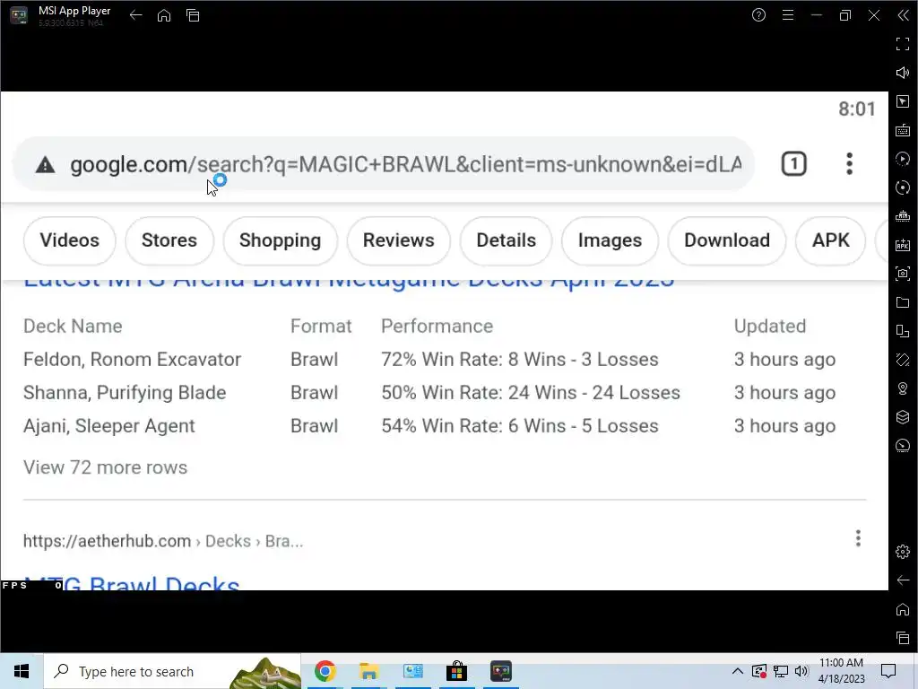Image resolution: width=918 pixels, height=689 pixels.
Task: Select the Images filter chip
Action: coord(610,240)
